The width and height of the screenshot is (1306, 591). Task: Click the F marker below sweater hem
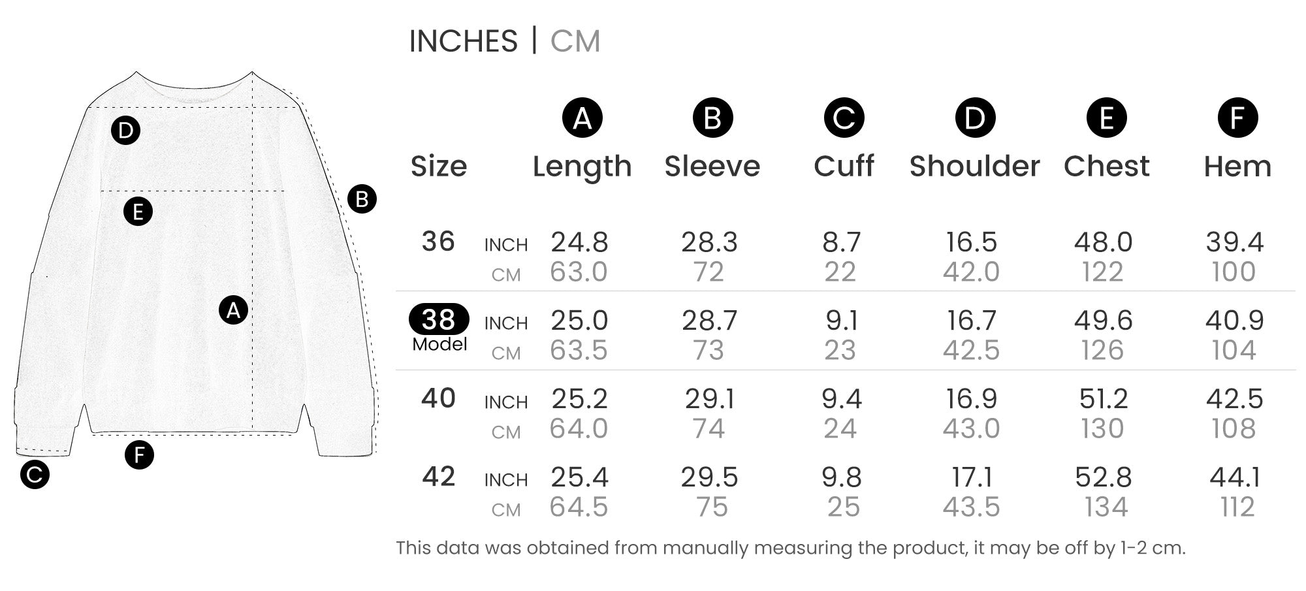139,455
